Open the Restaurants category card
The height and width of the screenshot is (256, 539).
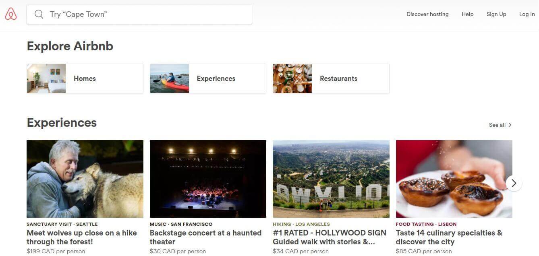click(350, 78)
